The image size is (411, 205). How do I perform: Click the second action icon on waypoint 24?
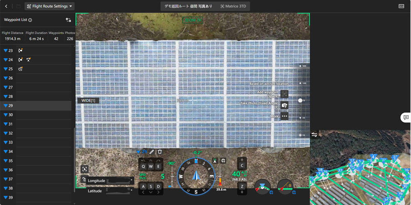click(29, 59)
